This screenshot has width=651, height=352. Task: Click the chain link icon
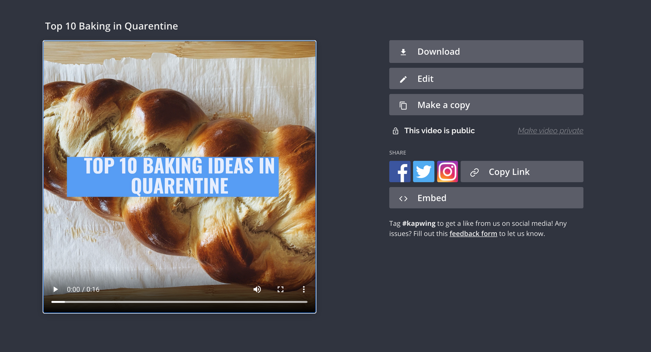(475, 172)
